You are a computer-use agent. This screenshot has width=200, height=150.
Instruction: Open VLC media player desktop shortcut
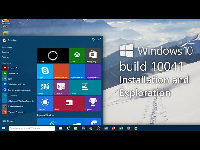coord(6,23)
